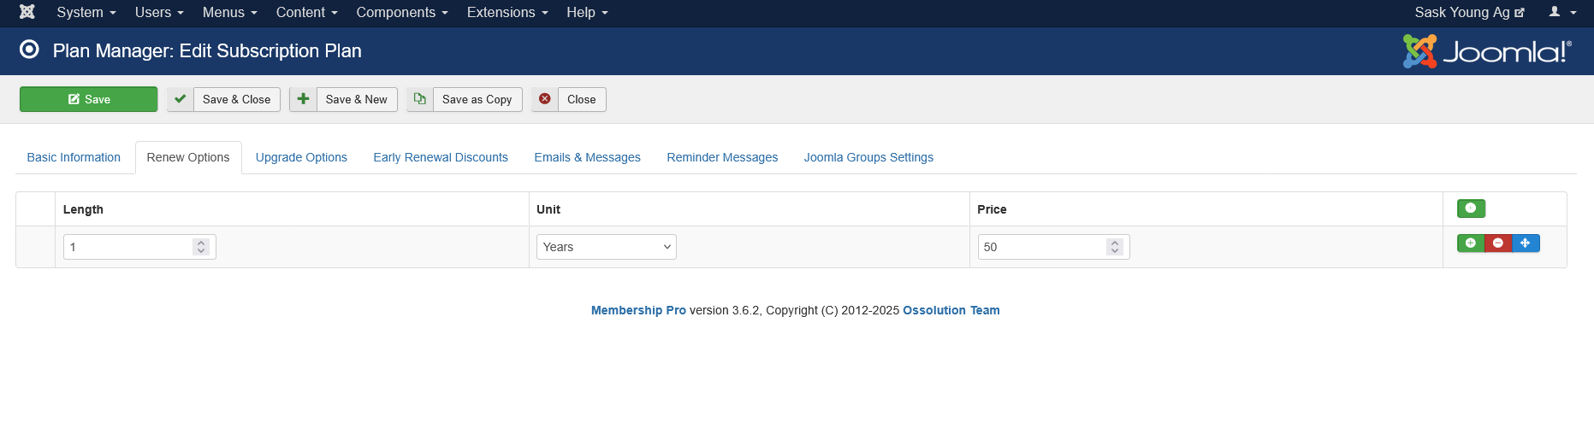This screenshot has height=434, width=1594.
Task: Expand the Extensions menu
Action: click(507, 12)
